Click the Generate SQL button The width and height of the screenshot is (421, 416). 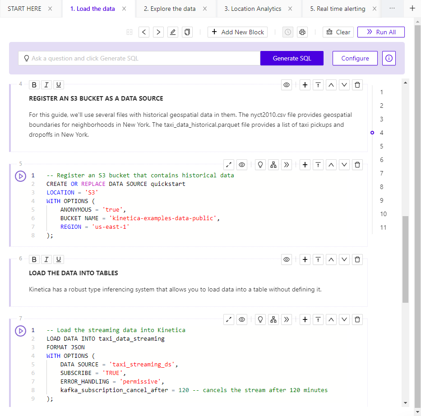[291, 58]
